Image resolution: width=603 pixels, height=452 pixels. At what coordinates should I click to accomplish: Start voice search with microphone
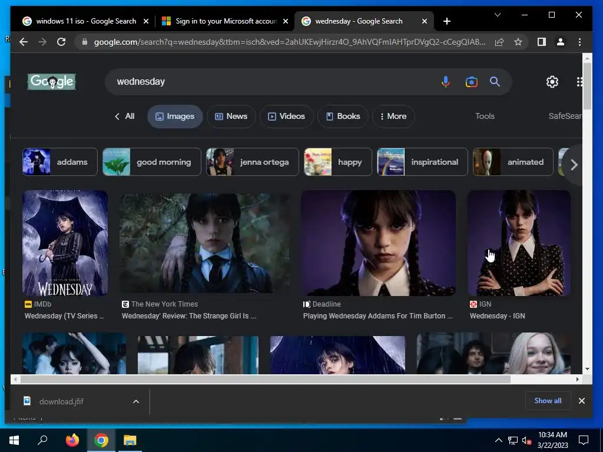[x=445, y=81]
